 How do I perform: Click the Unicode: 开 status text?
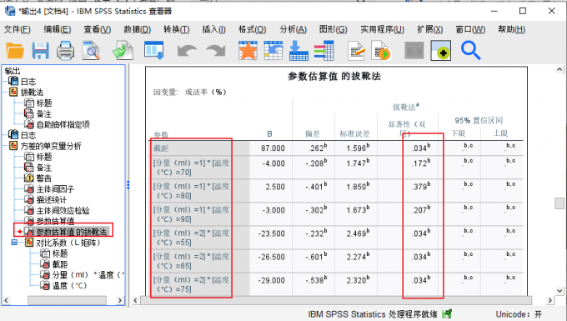519,314
